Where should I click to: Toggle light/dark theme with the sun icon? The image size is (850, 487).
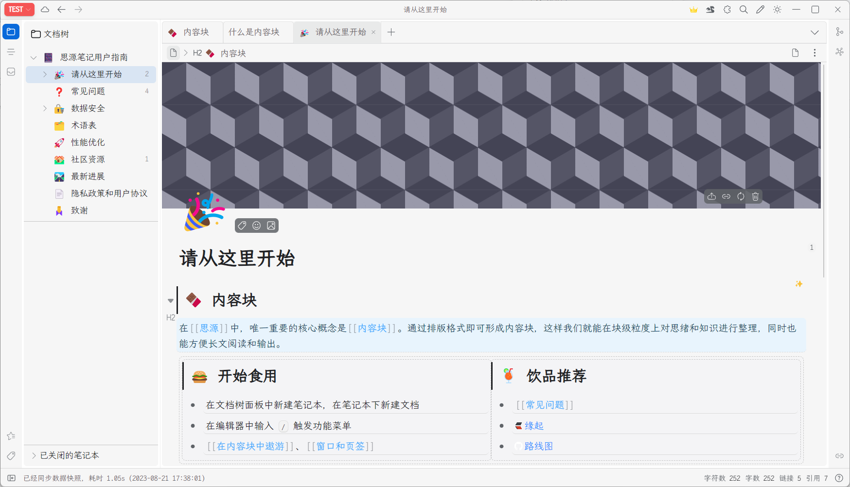(x=777, y=9)
